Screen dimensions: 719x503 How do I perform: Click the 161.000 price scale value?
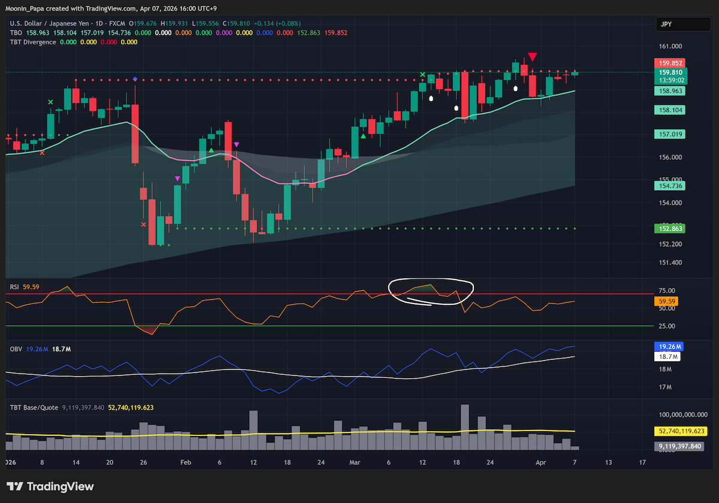(x=671, y=46)
